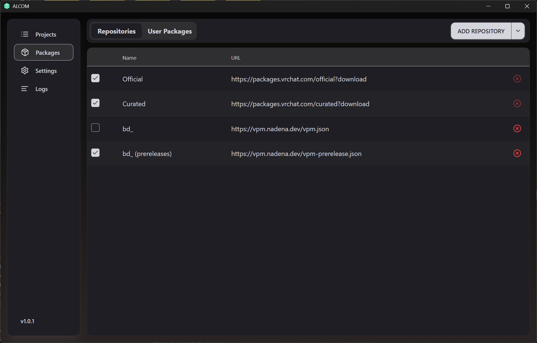Remove the Curated repository with red X
Screen dimensions: 537x343
[x=517, y=103]
